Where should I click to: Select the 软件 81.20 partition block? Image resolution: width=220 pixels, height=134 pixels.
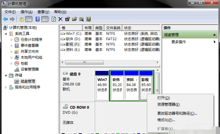pyautogui.click(x=117, y=86)
